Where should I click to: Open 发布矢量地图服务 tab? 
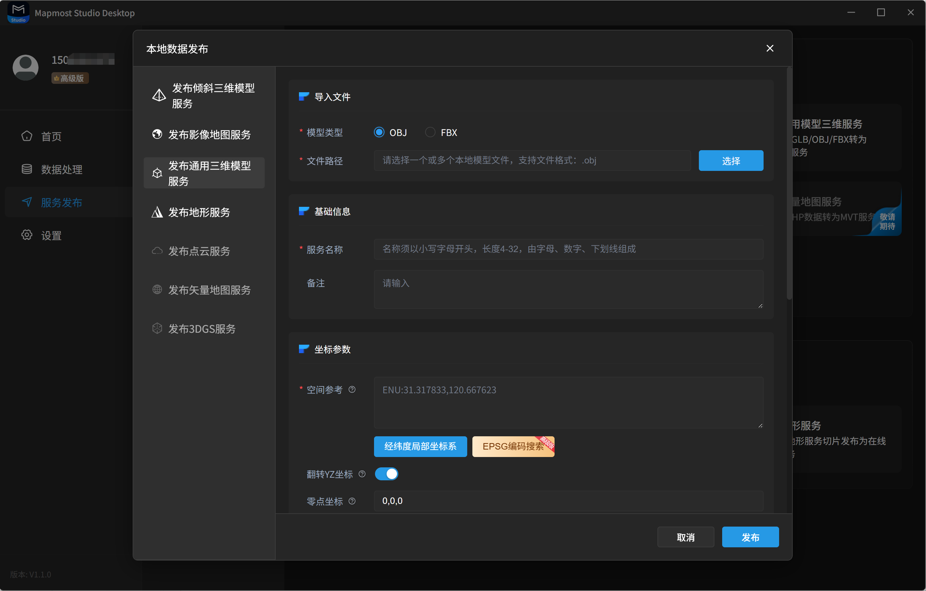(x=204, y=289)
